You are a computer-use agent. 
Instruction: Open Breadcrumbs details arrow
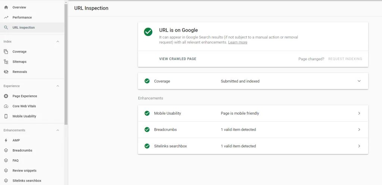[359, 130]
